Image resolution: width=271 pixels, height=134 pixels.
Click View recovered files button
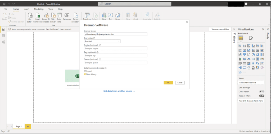[x=220, y=29]
